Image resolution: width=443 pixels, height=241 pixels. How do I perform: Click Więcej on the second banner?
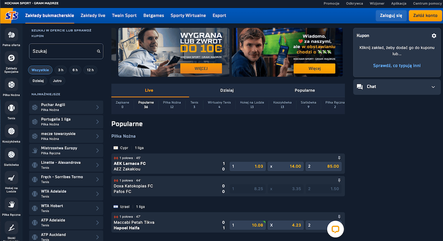tap(315, 68)
